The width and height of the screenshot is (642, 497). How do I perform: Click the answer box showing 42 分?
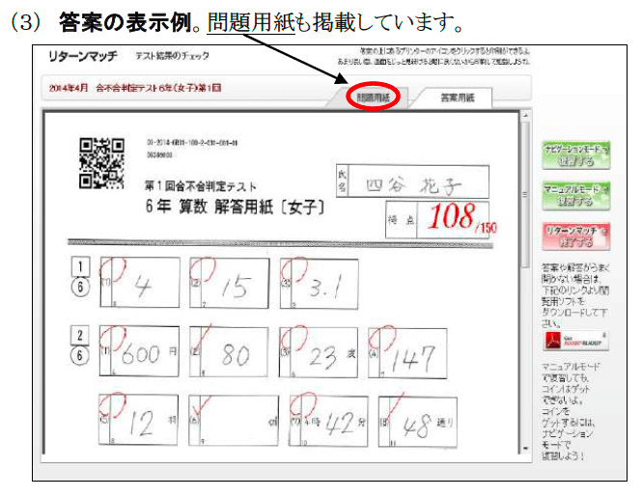[x=328, y=422]
